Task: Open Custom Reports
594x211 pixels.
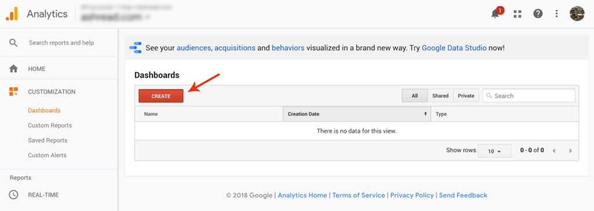Action: point(50,125)
